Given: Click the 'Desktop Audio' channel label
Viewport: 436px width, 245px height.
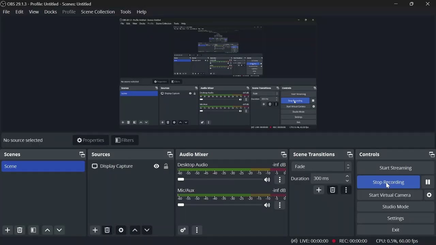Looking at the screenshot, I should [192, 165].
